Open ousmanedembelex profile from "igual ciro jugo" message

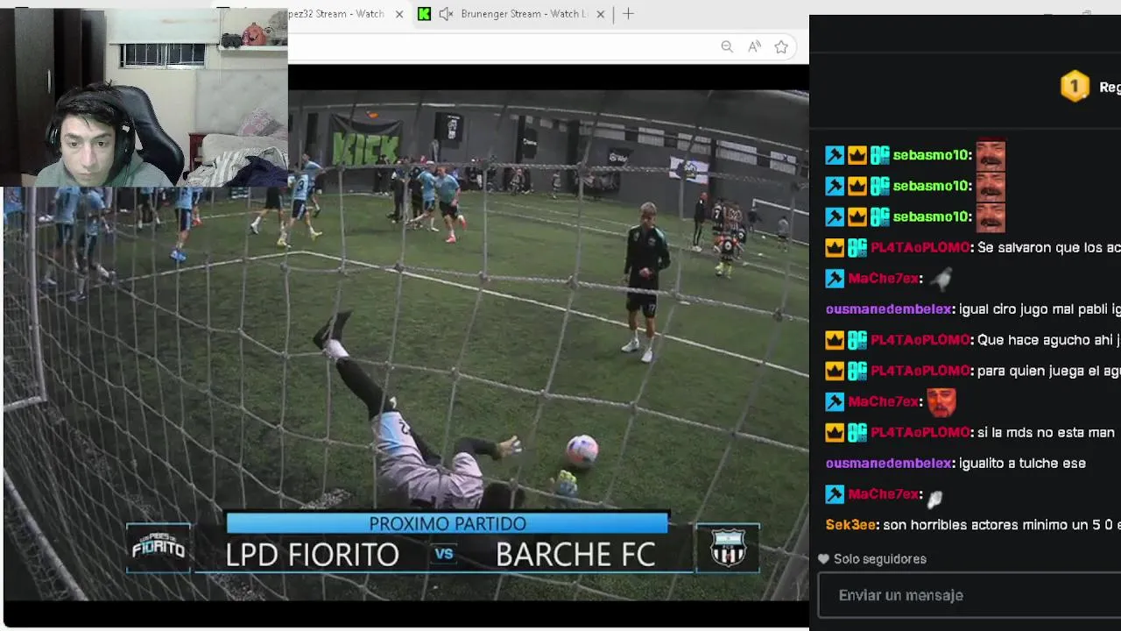coord(889,309)
